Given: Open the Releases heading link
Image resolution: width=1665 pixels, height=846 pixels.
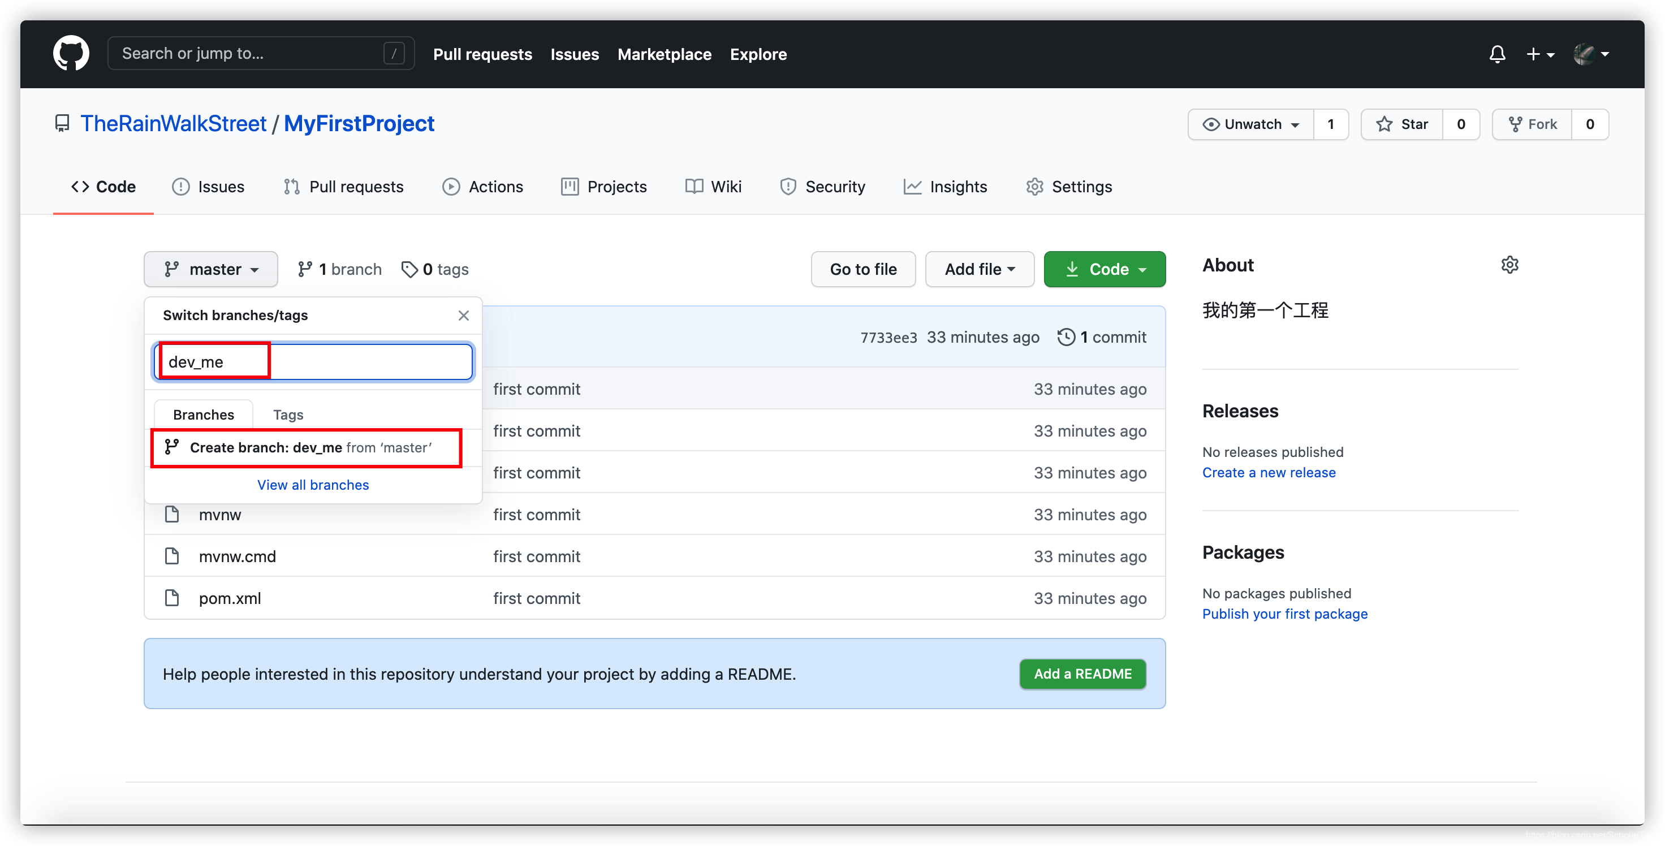Looking at the screenshot, I should click(1240, 411).
